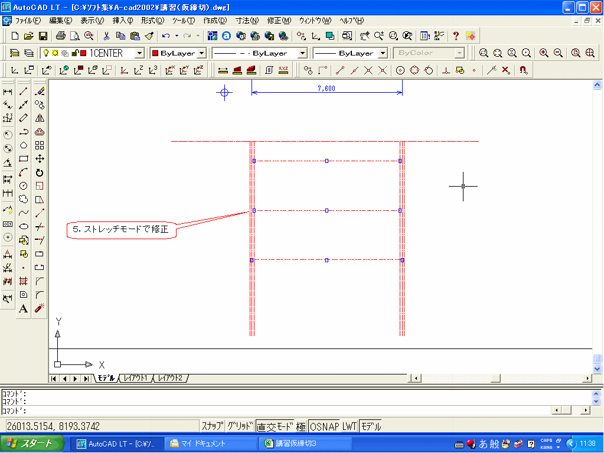604x453 pixels.
Task: Click the New drawing icon
Action: click(15, 36)
